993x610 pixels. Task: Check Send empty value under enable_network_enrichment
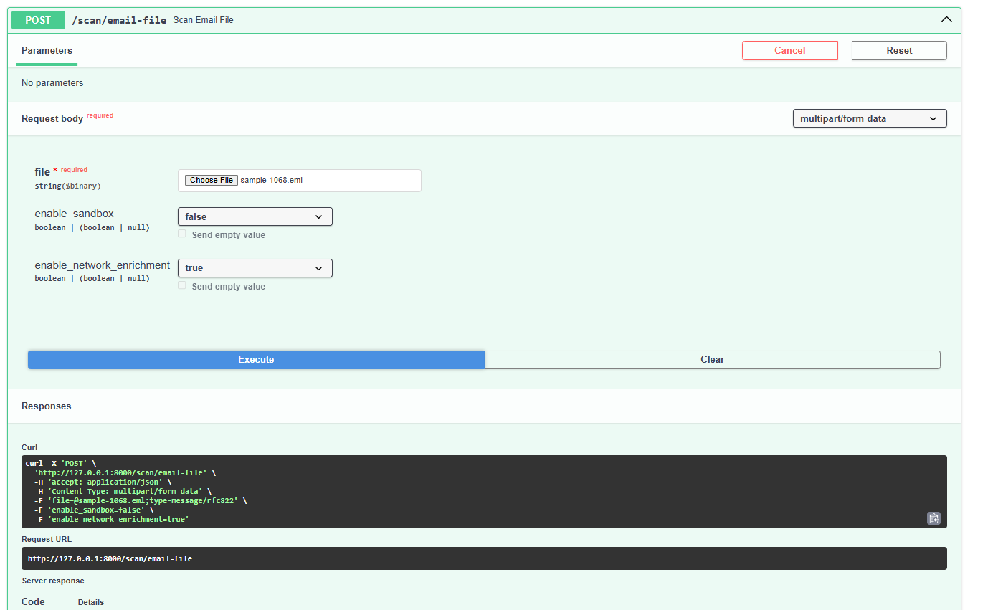[182, 286]
